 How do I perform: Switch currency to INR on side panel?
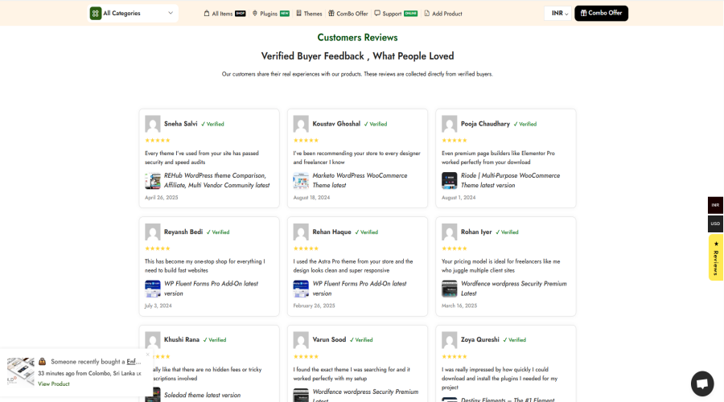click(715, 205)
